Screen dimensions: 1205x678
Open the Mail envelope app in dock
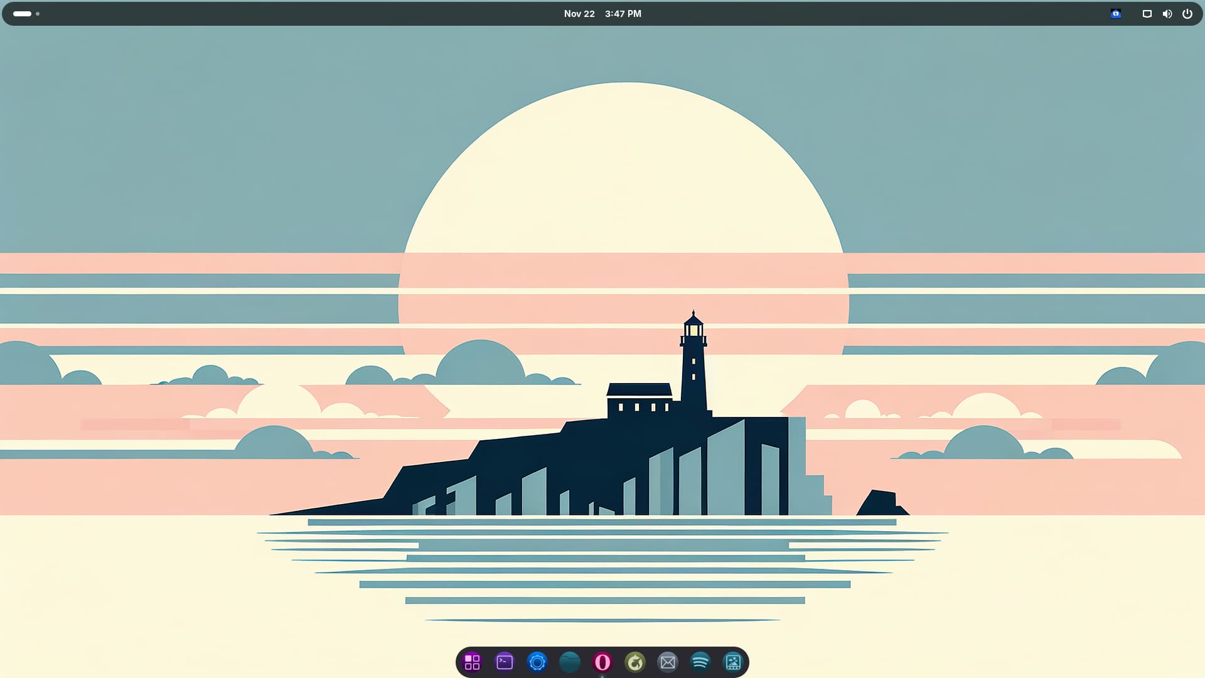[668, 662]
